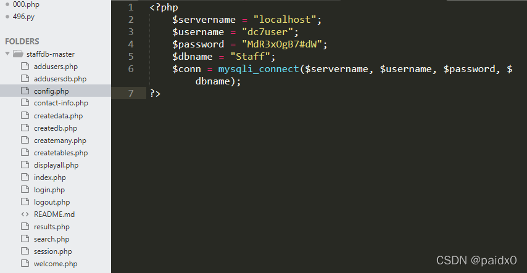Switch to open file 496.py
The image size is (527, 273).
pos(23,17)
